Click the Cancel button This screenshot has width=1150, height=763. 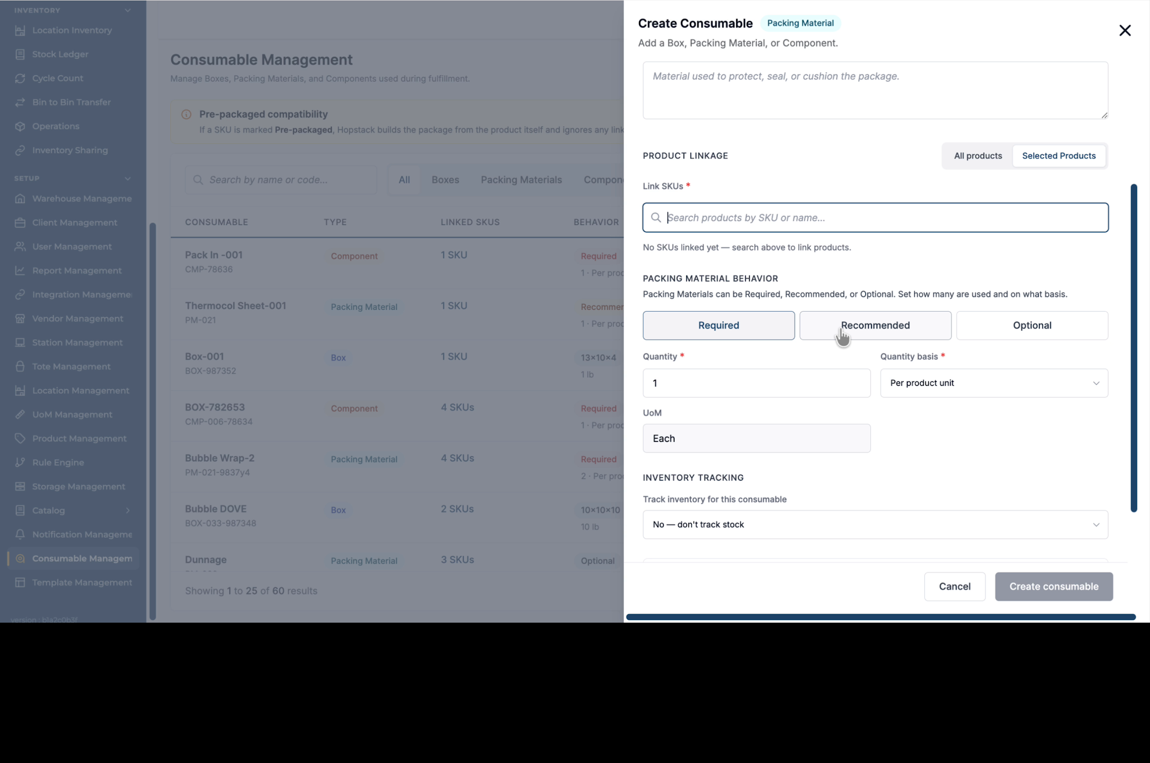pyautogui.click(x=955, y=587)
